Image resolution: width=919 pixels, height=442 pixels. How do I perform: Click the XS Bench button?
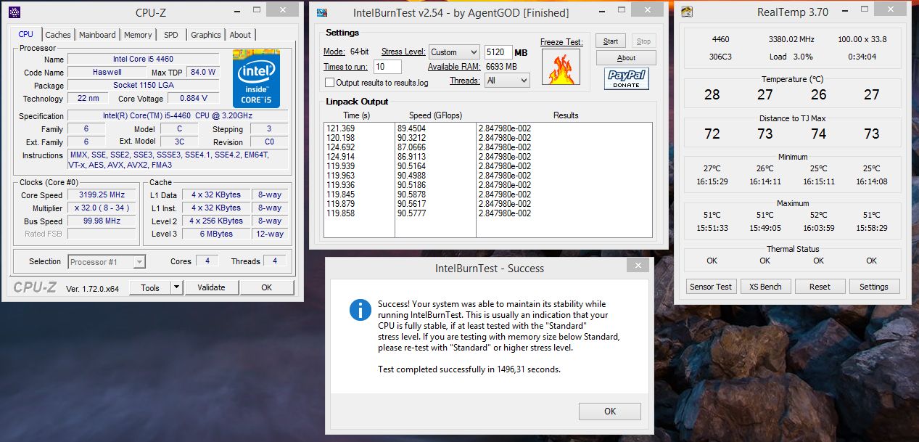point(765,287)
